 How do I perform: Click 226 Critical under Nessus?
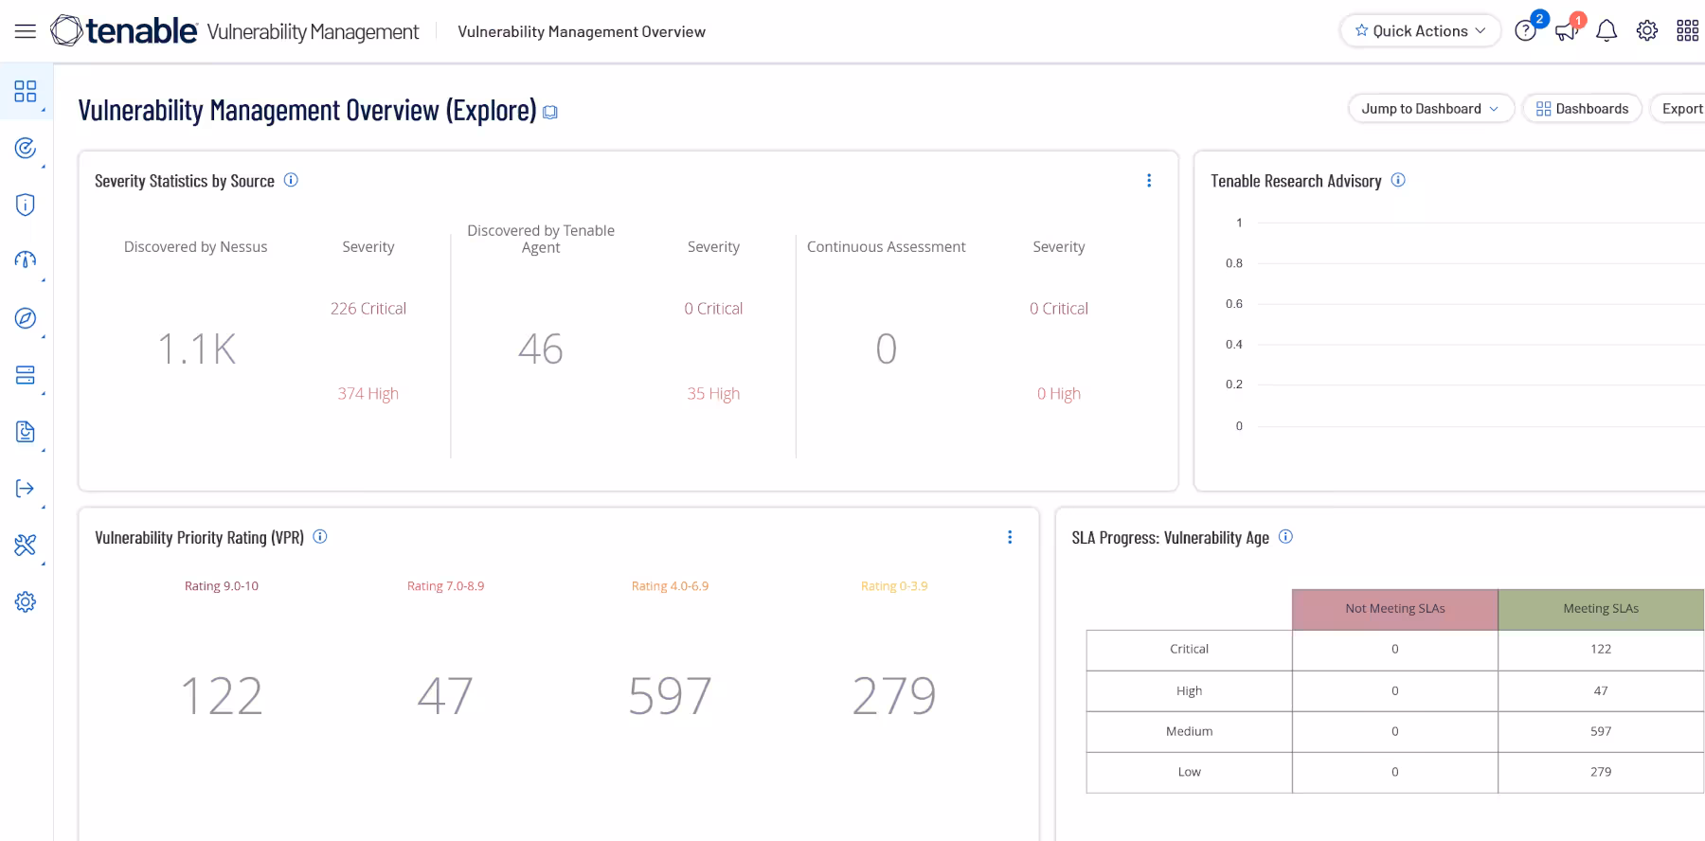coord(368,309)
